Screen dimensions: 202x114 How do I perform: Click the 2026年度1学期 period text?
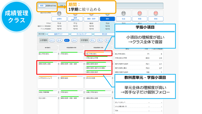click(x=51, y=6)
